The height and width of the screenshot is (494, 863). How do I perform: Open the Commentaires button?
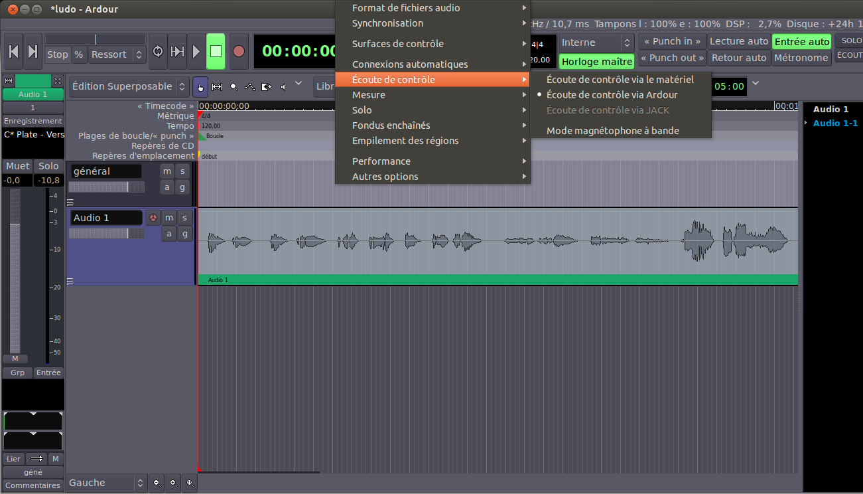point(33,485)
